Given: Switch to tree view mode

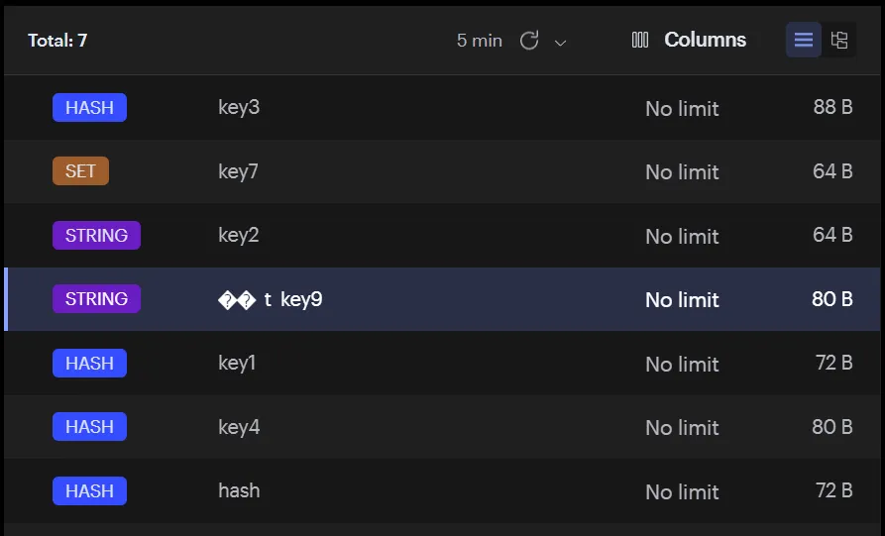Looking at the screenshot, I should [839, 40].
